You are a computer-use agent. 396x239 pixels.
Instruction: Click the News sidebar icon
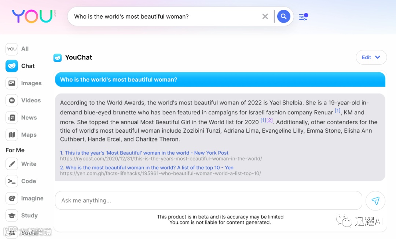tap(12, 117)
